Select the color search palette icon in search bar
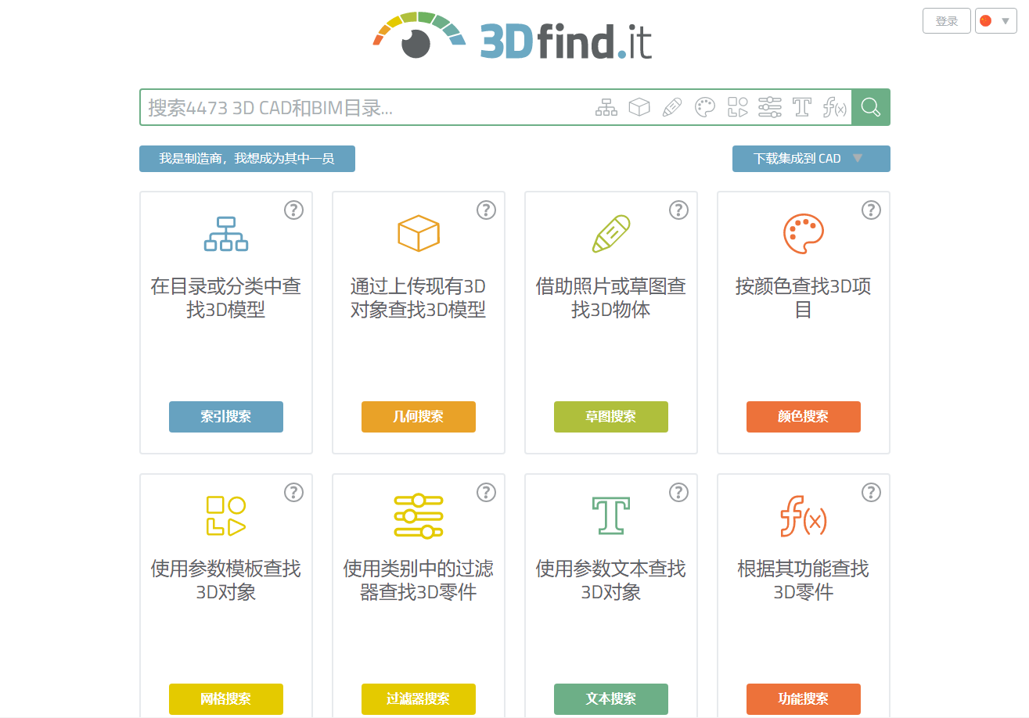Viewport: 1029px width, 718px height. click(704, 107)
